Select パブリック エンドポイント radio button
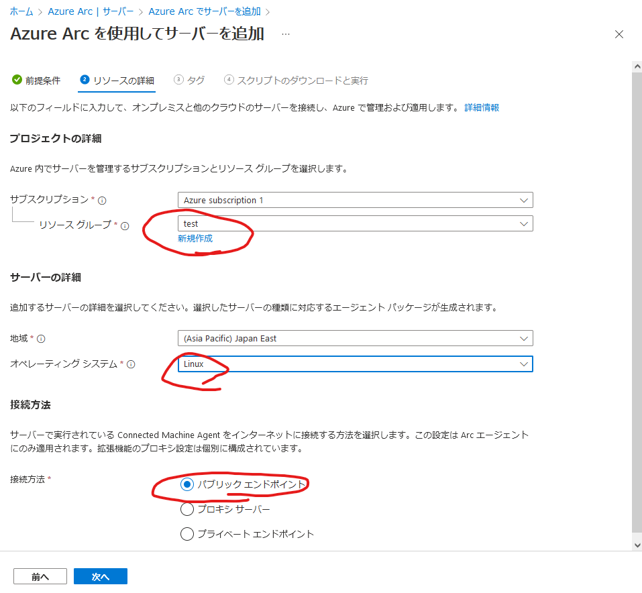The width and height of the screenshot is (642, 593). (187, 484)
